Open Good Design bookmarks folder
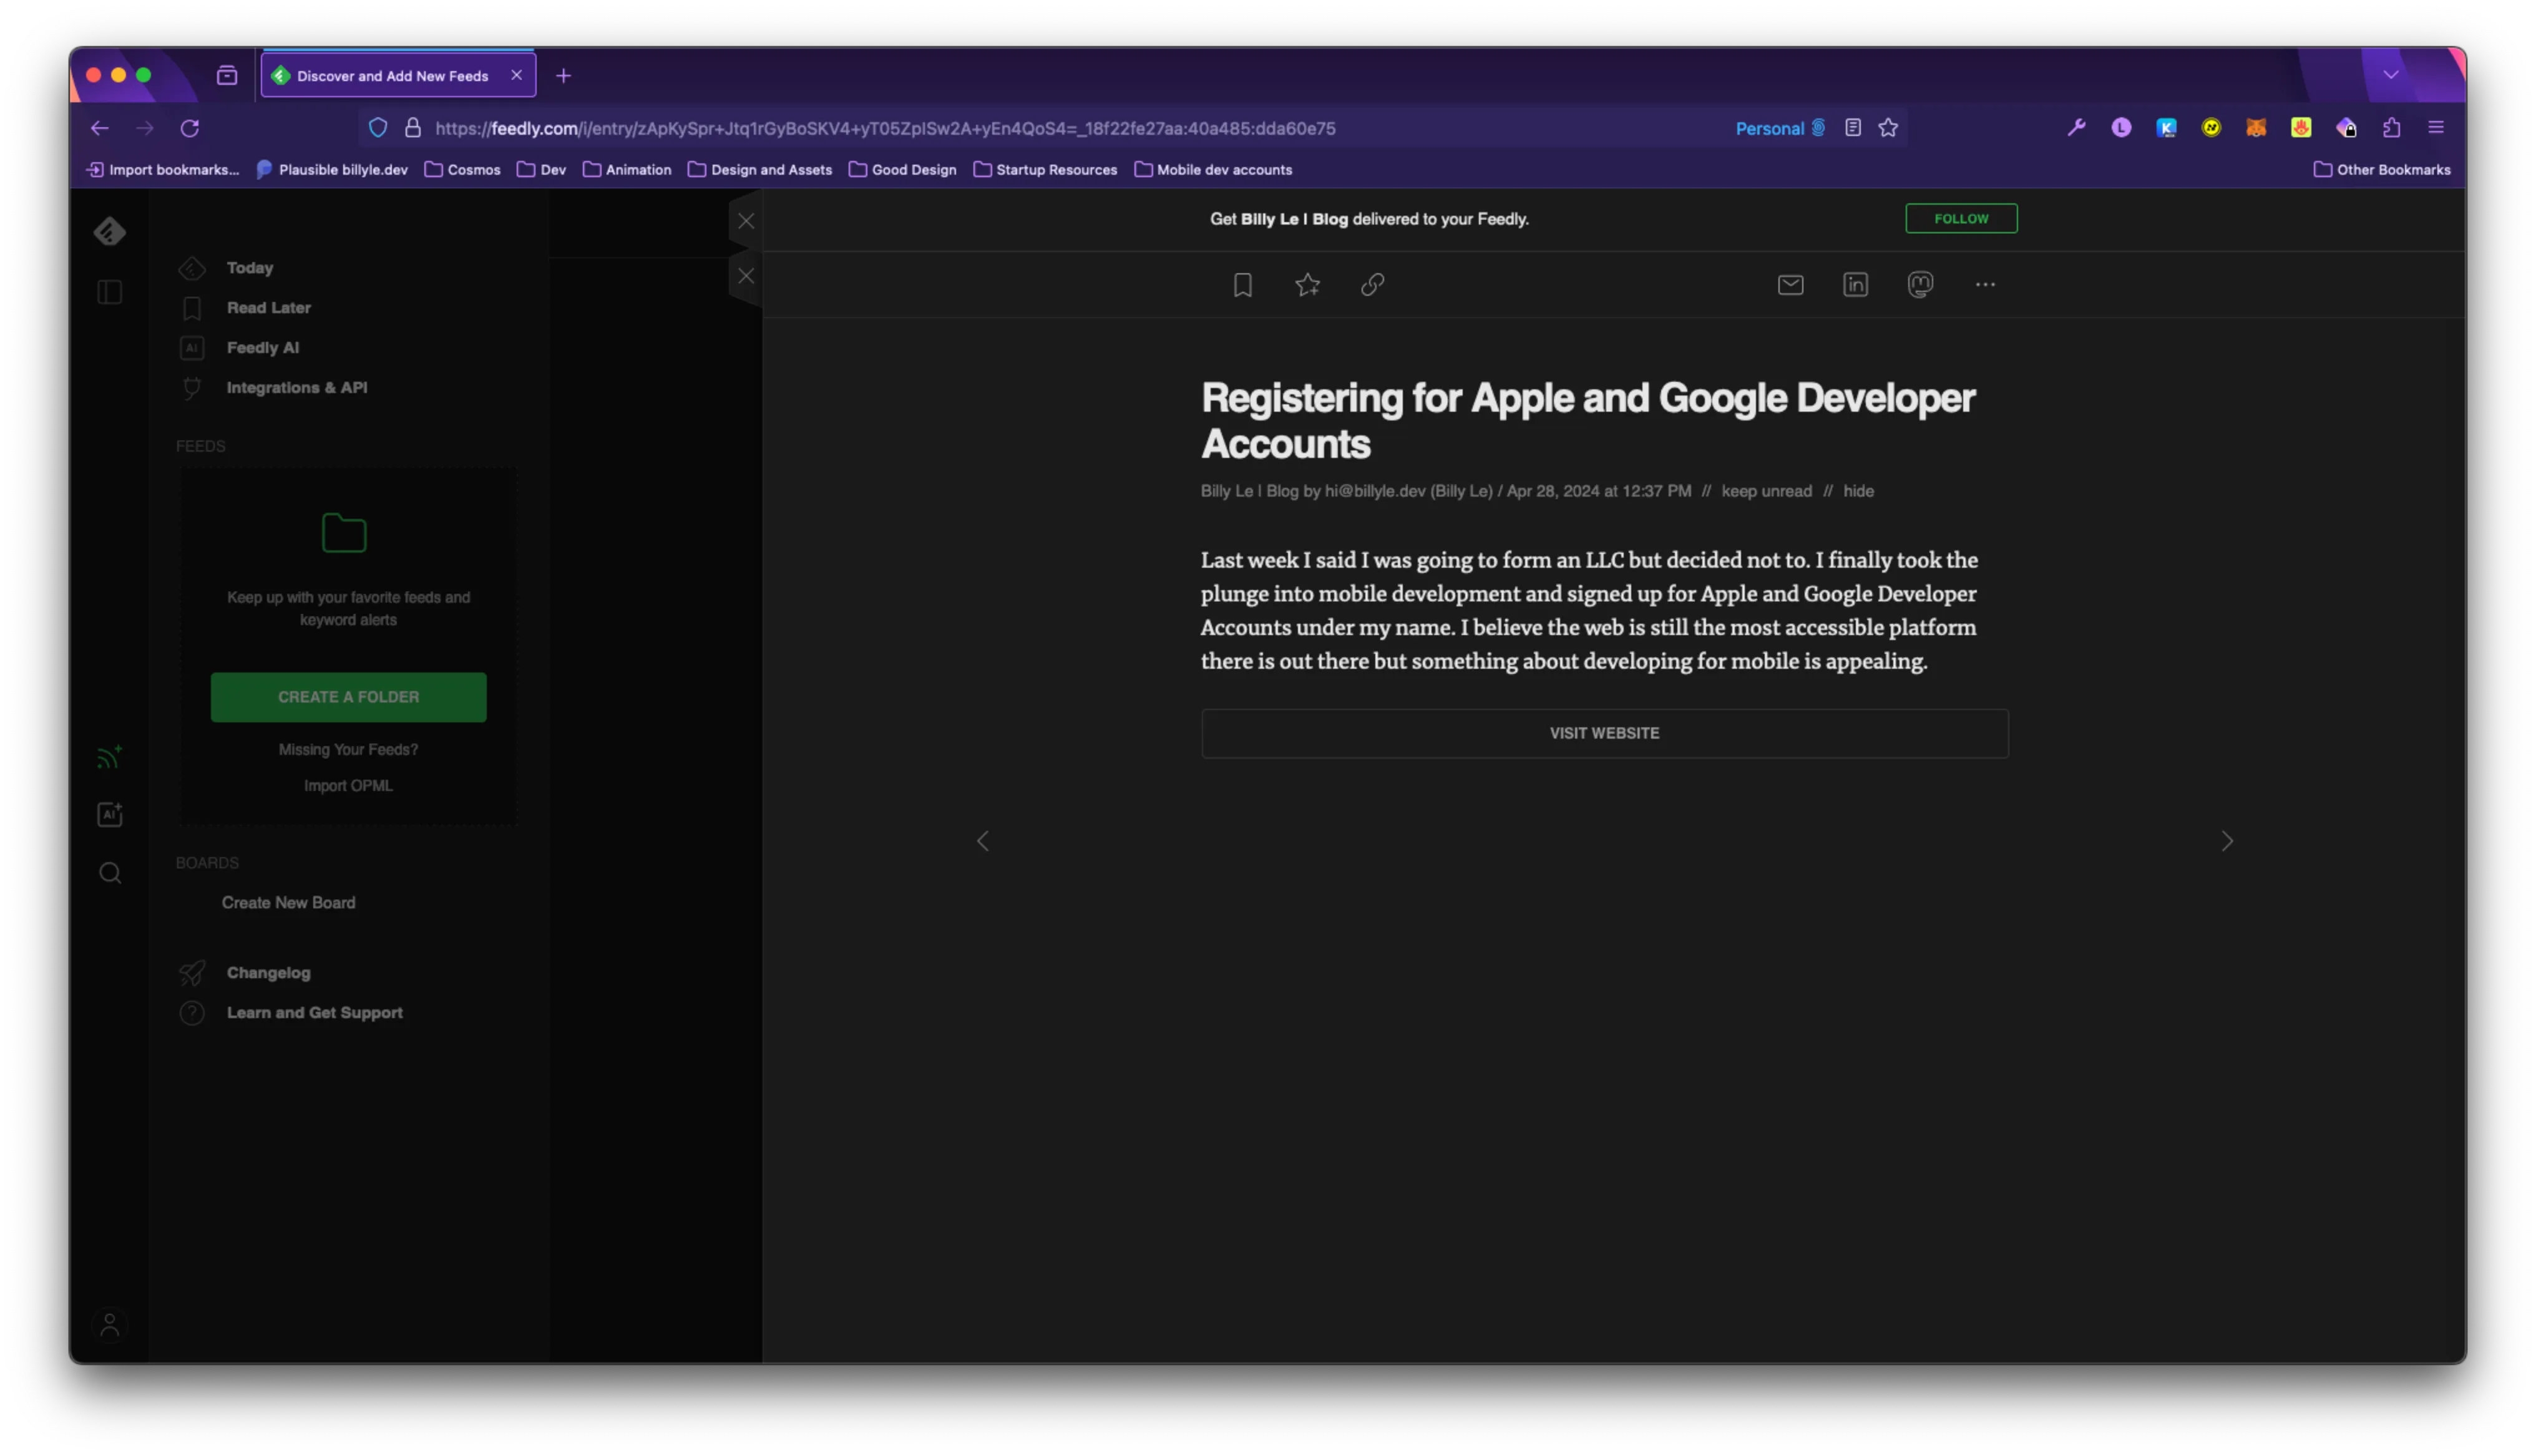Screen dimensions: 2536x1456 902,170
